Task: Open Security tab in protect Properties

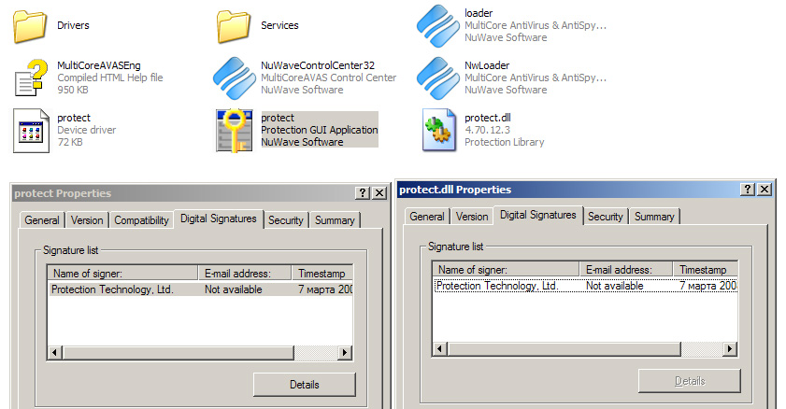Action: coord(286,220)
